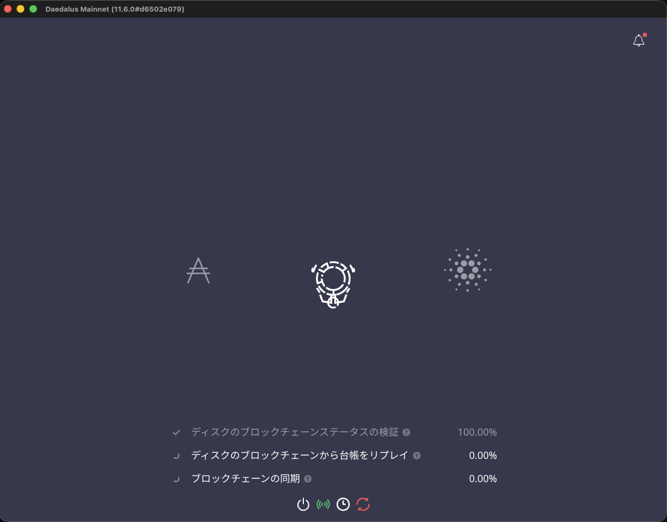
Task: Select text ブロックチェーンの同期
Action: pos(246,479)
